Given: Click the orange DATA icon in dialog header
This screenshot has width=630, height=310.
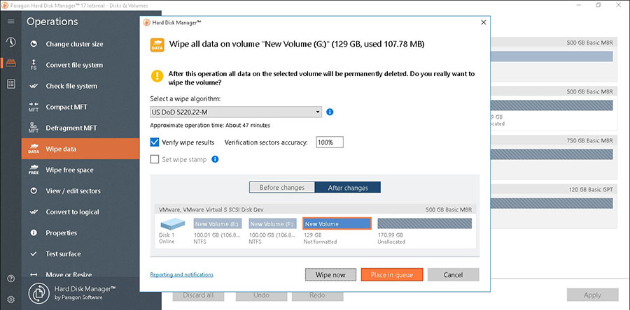Looking at the screenshot, I should [157, 45].
